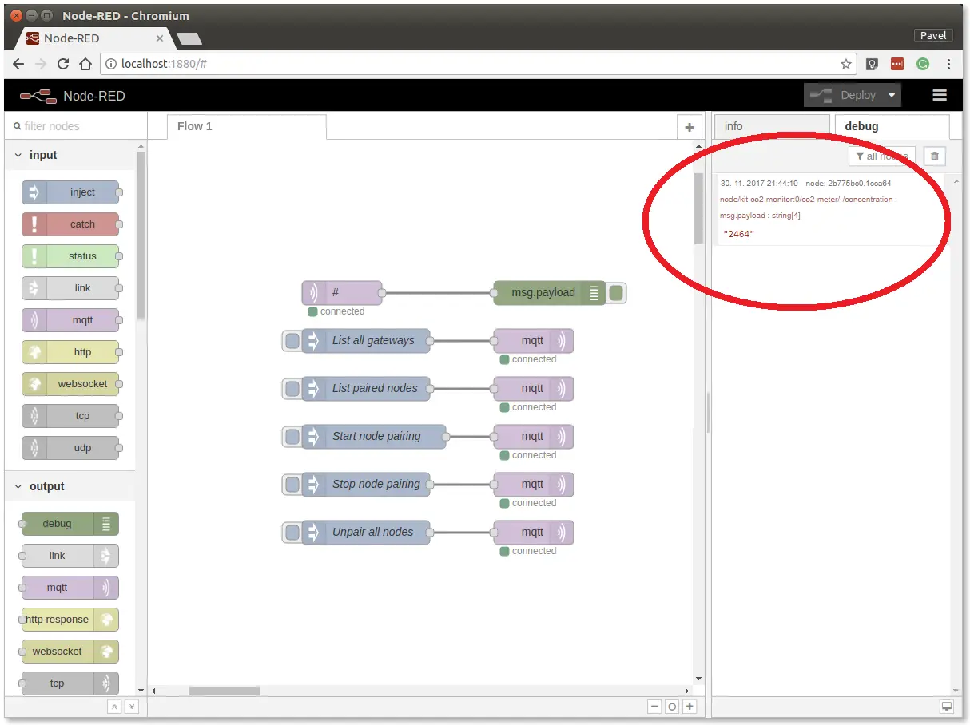The height and width of the screenshot is (725, 970).
Task: Open the all nodes debug filter
Action: [x=881, y=156]
